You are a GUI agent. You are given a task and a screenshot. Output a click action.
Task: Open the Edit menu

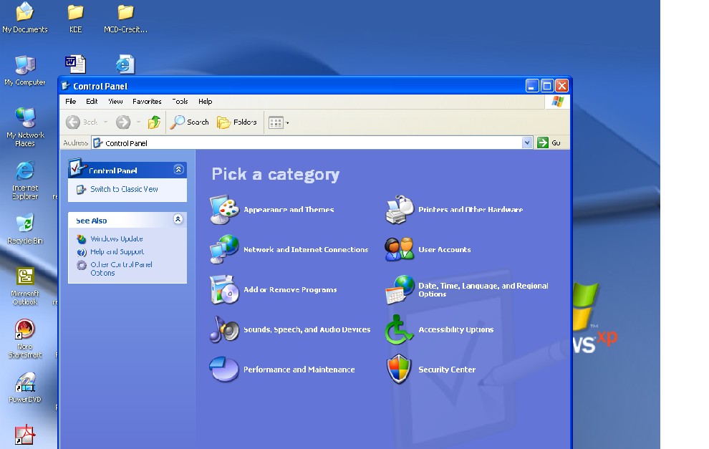click(x=92, y=101)
